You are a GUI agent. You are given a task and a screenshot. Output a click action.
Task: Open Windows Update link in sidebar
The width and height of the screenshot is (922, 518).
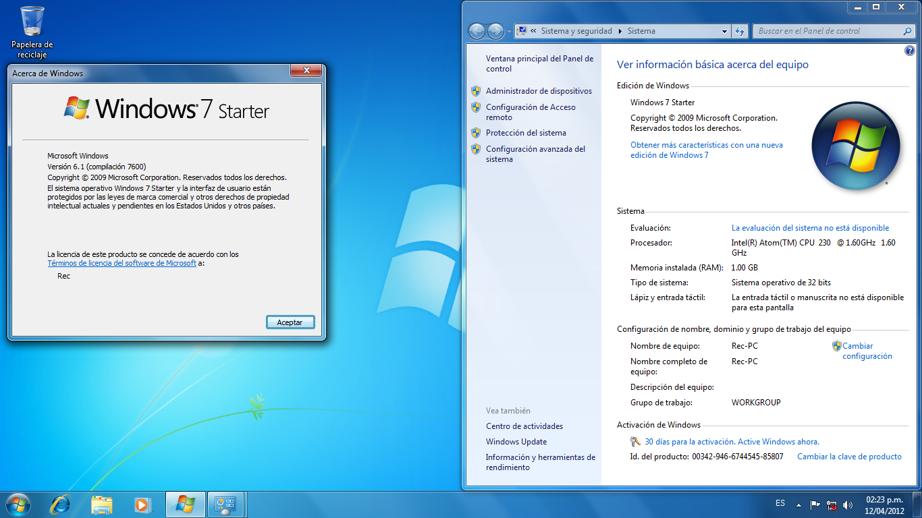[516, 442]
